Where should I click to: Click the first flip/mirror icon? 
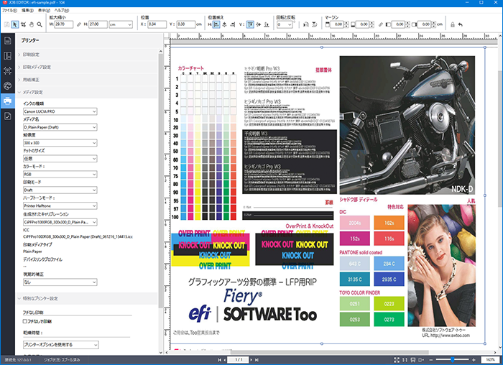point(306,24)
